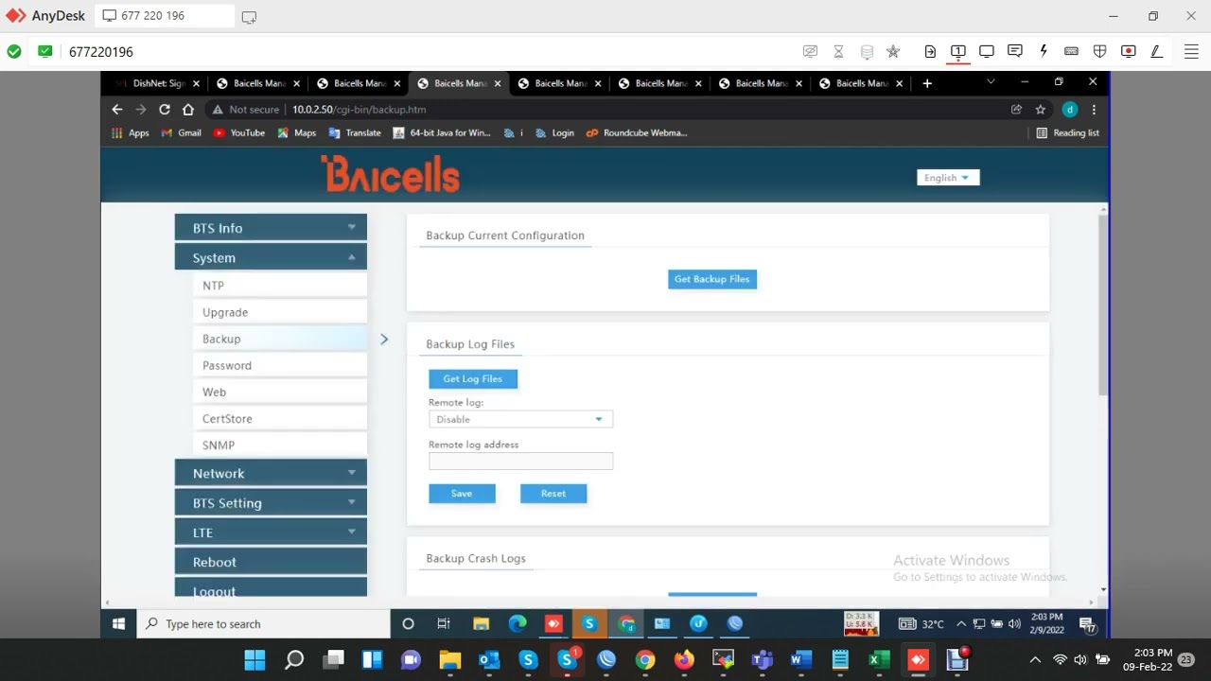Viewport: 1211px width, 681px height.
Task: Open Chrome share page icon
Action: point(1016,110)
